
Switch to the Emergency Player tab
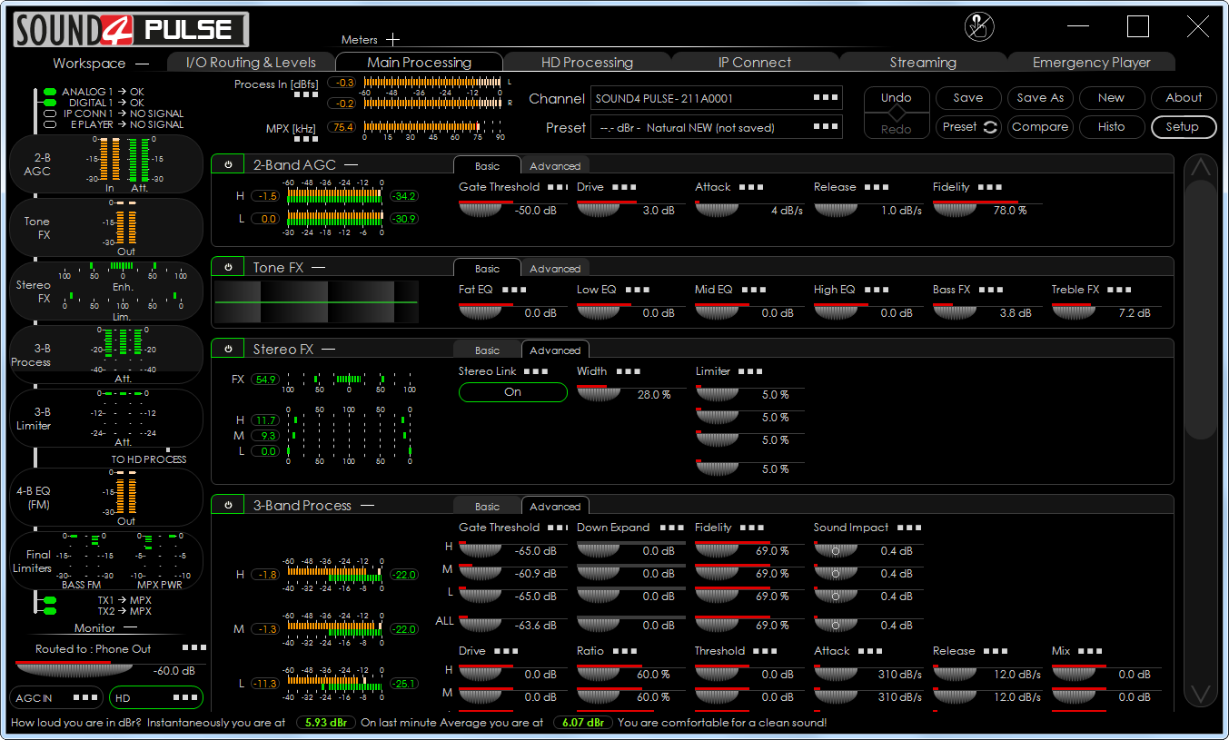pyautogui.click(x=1091, y=63)
